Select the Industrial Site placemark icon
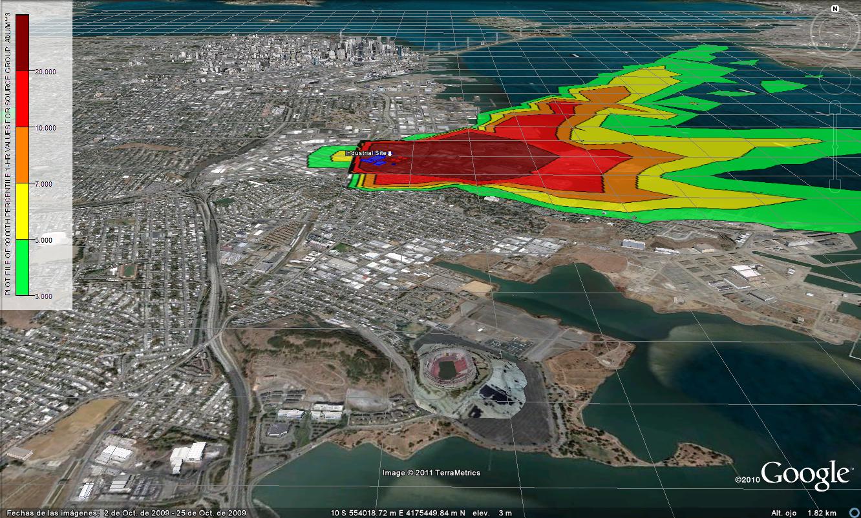861x518 pixels. (x=390, y=153)
